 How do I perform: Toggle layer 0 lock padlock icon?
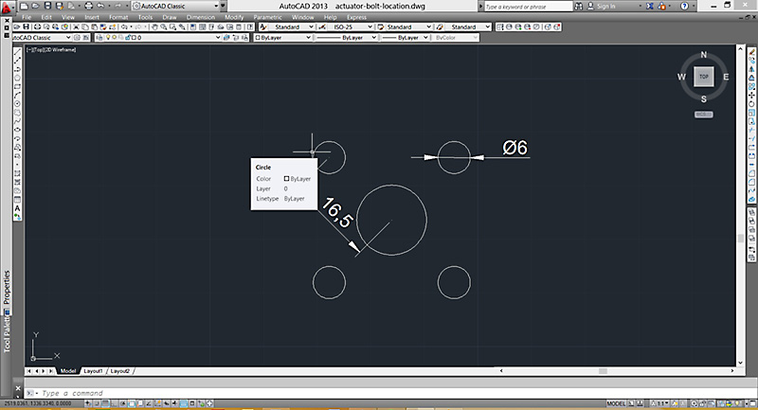(128, 37)
